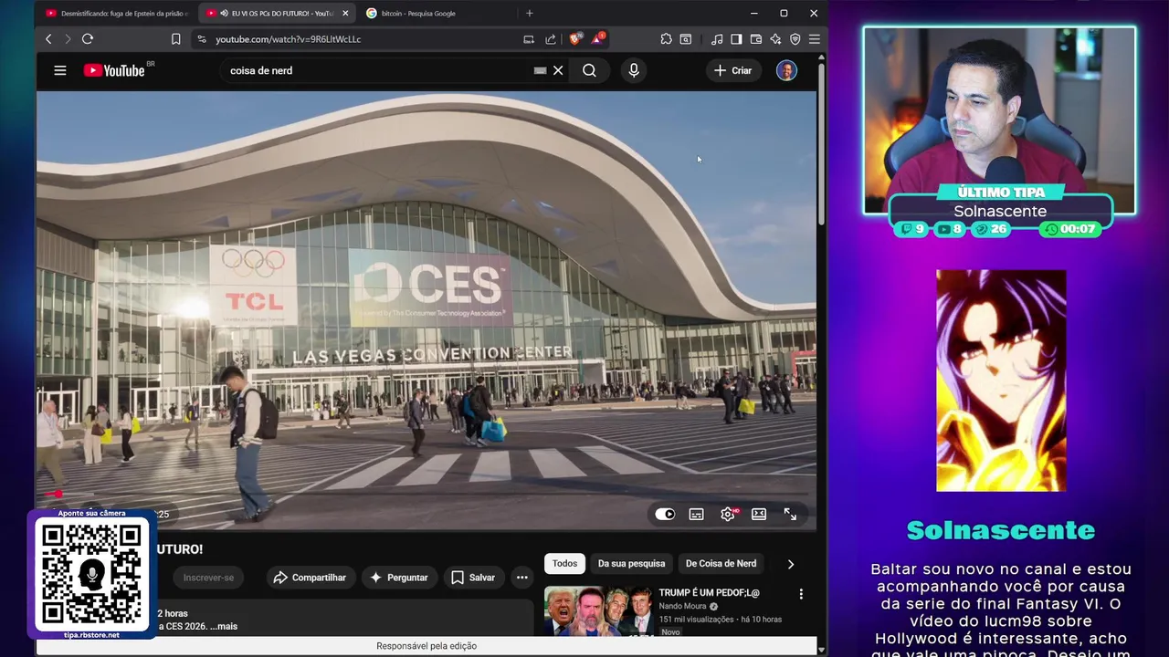Open the extensions puzzle-piece icon

coord(666,39)
